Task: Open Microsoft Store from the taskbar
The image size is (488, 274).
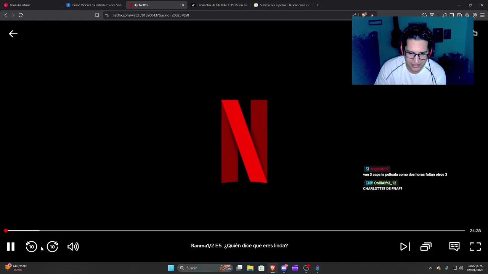Action: pyautogui.click(x=261, y=268)
